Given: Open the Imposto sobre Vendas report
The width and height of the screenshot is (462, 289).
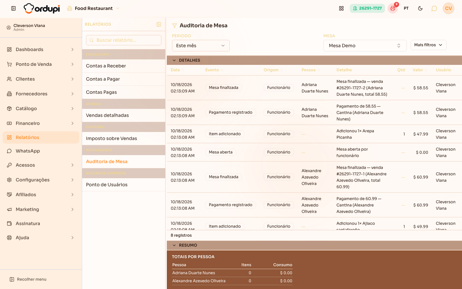Looking at the screenshot, I should click(x=124, y=138).
